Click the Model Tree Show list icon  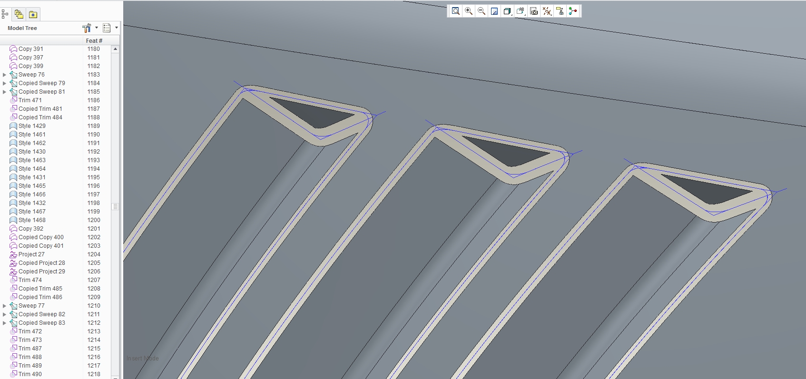(x=107, y=28)
